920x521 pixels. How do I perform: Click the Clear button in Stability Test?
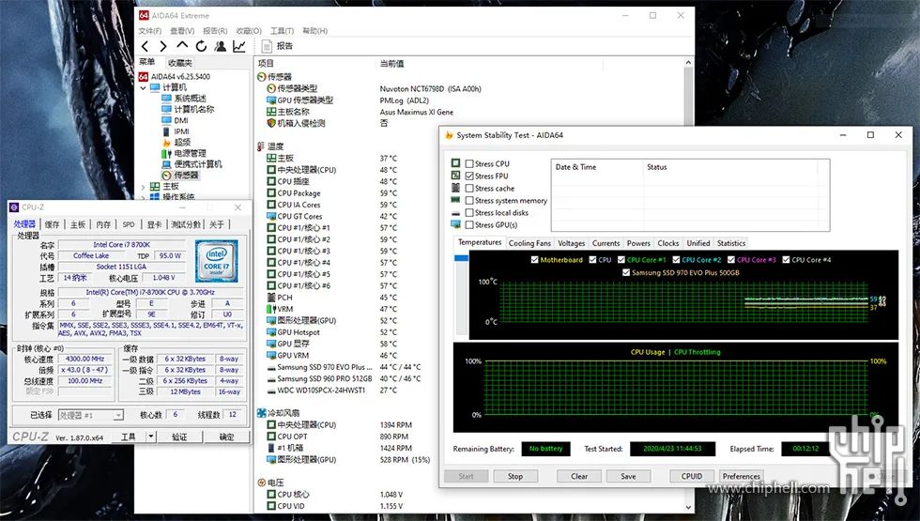click(x=579, y=477)
